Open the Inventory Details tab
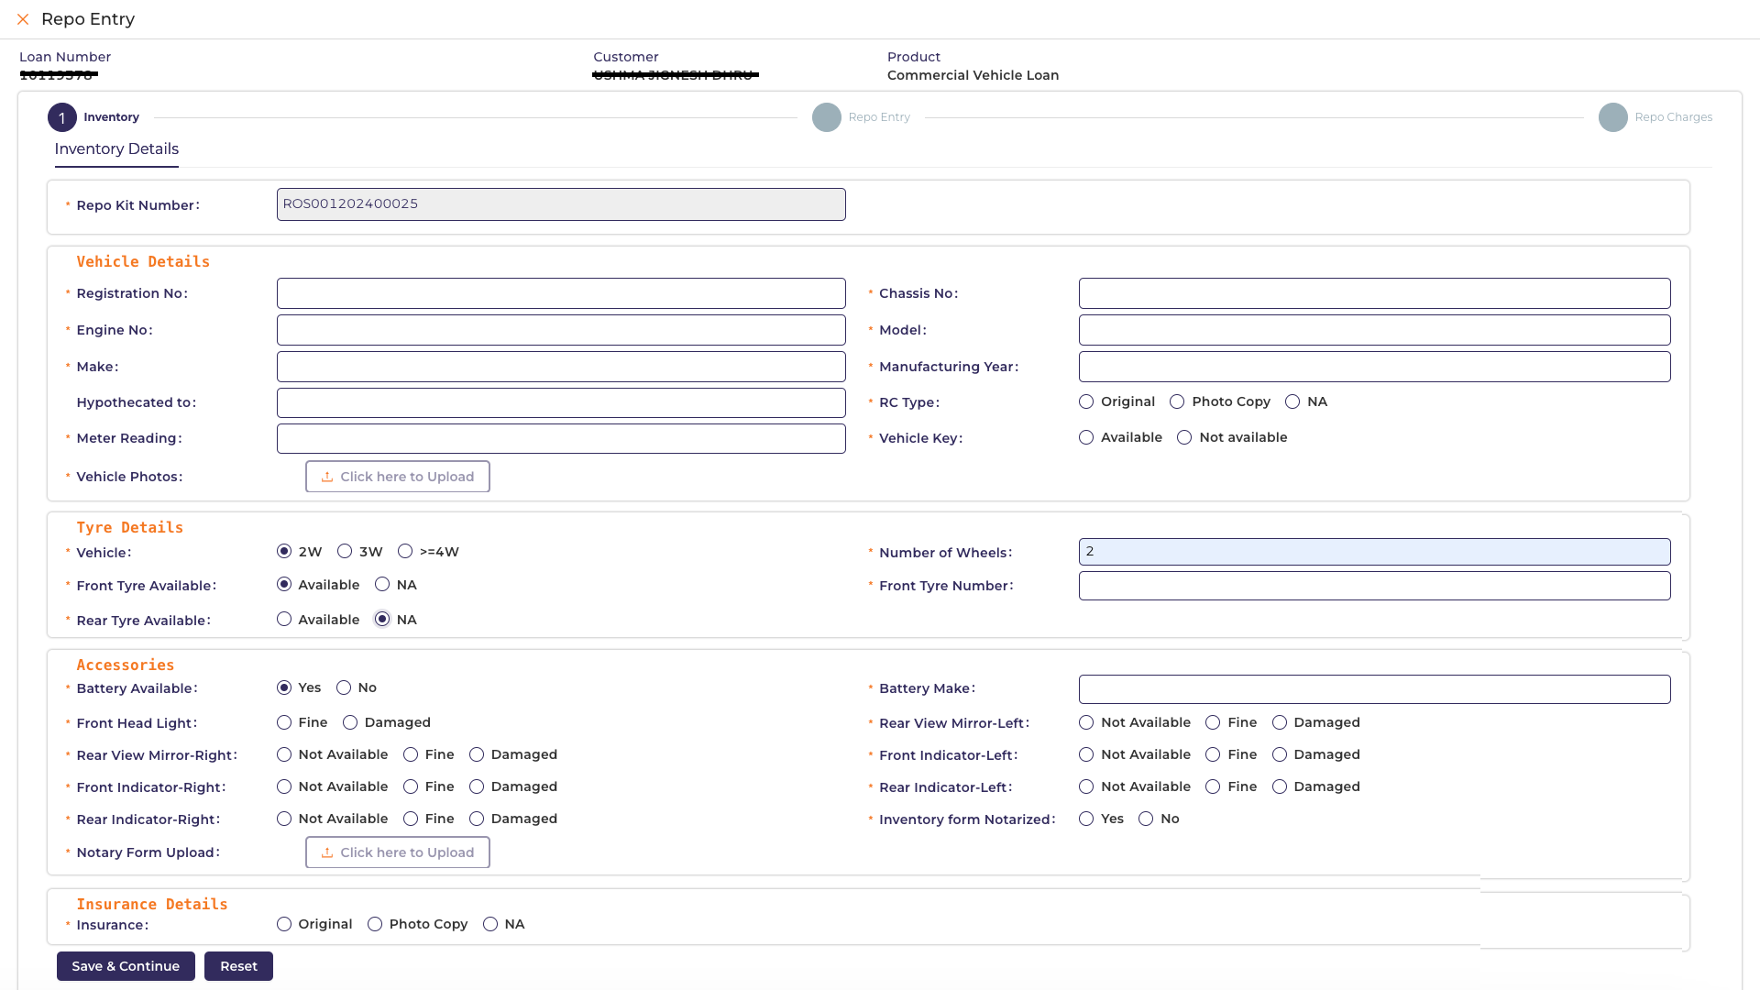Screen dimensions: 1760x990 116,149
